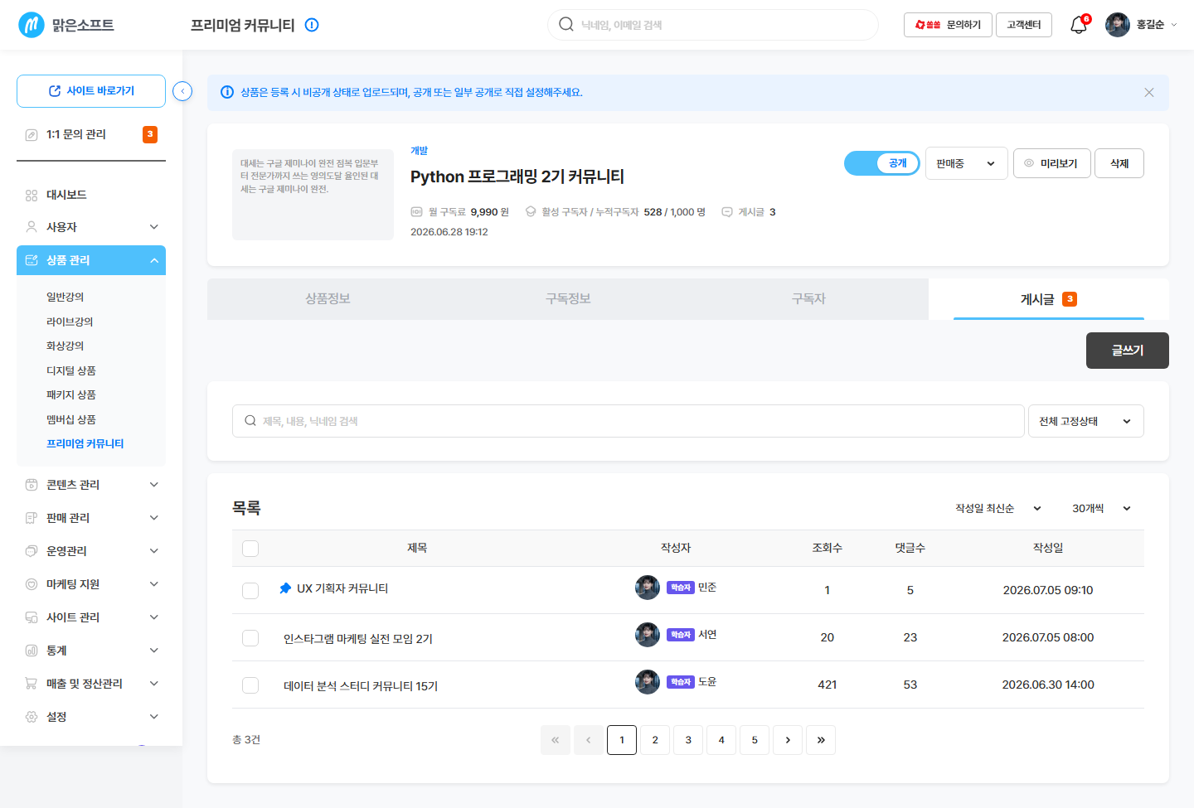This screenshot has height=808, width=1194.
Task: Expand the 콘텐츠 관리 chevron
Action: [154, 485]
